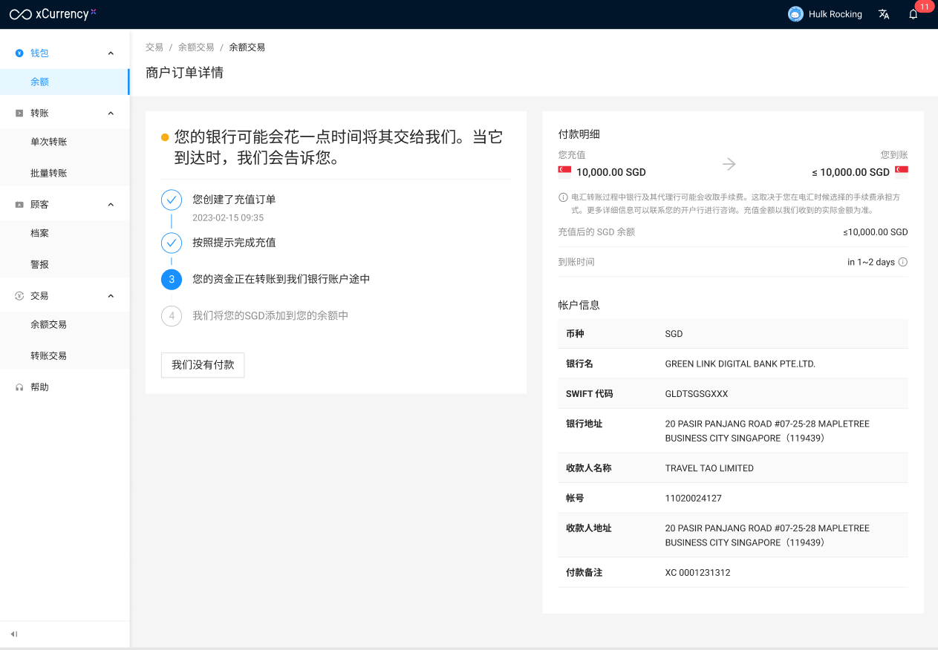Open 转账交易 in sidebar

click(x=49, y=356)
